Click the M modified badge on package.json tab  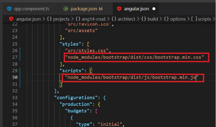(101, 9)
